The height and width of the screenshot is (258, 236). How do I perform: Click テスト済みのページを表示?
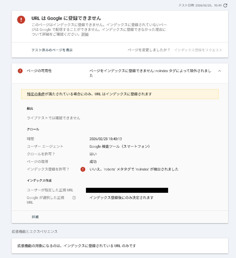(52, 50)
